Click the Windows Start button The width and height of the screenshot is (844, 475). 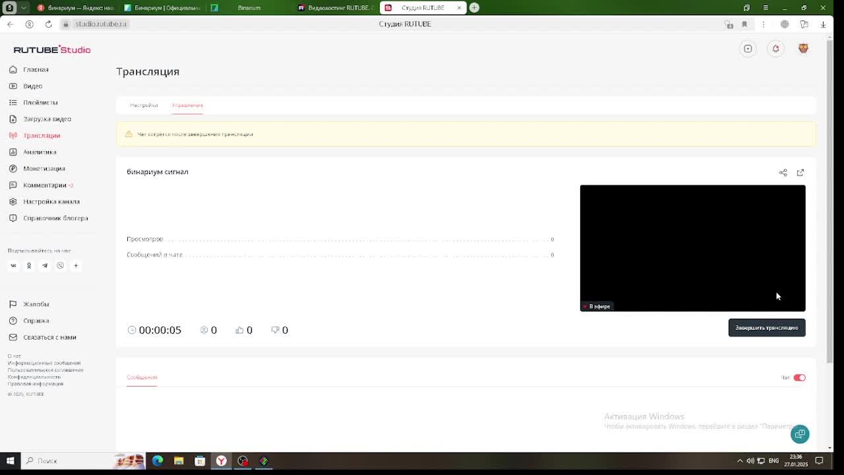click(x=10, y=460)
